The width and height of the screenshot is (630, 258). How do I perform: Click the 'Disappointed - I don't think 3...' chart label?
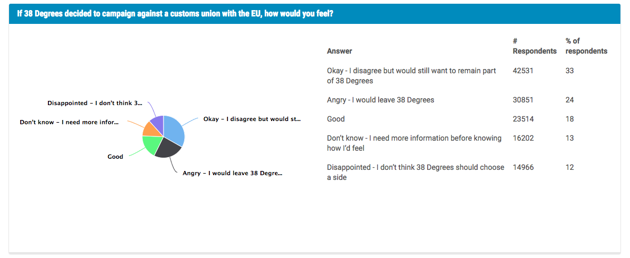coord(95,103)
